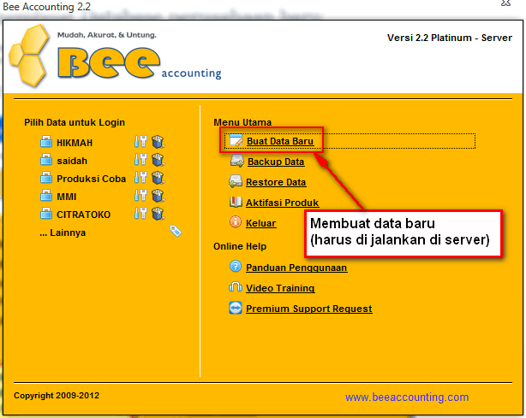The height and width of the screenshot is (418, 526).
Task: Select the Buat Data Baru link
Action: 280,141
